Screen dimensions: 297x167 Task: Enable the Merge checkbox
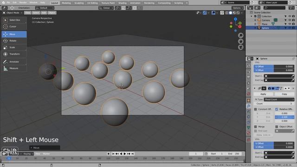(256, 127)
